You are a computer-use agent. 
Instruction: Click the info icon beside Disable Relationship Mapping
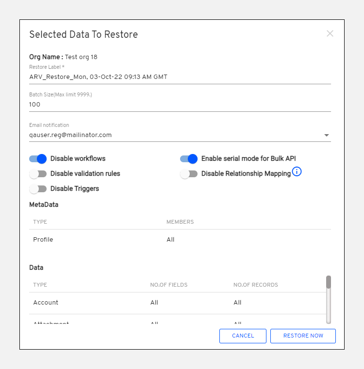click(297, 172)
